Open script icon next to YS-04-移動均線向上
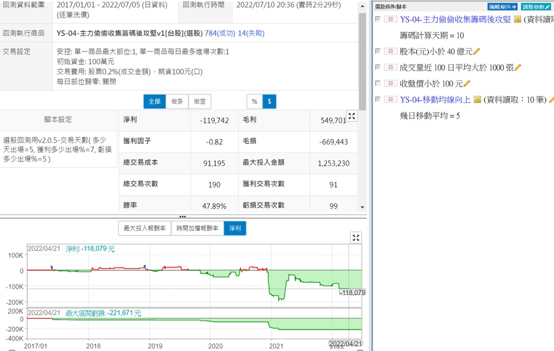554x351 pixels. (x=477, y=100)
